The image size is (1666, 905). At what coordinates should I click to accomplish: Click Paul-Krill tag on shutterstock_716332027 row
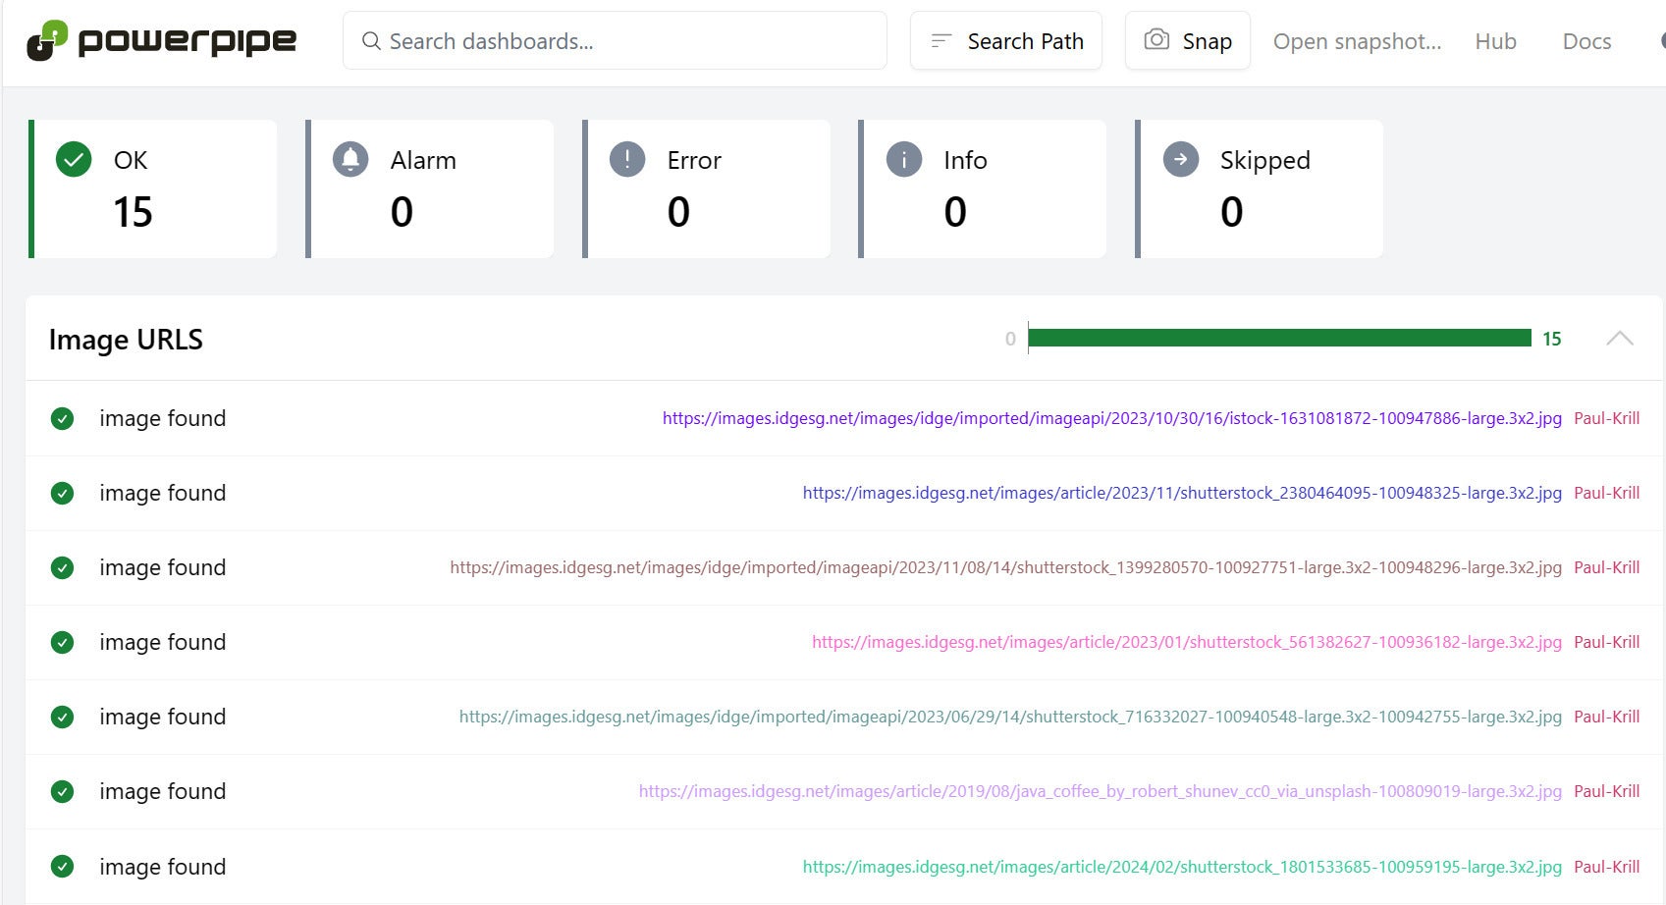[x=1606, y=717]
